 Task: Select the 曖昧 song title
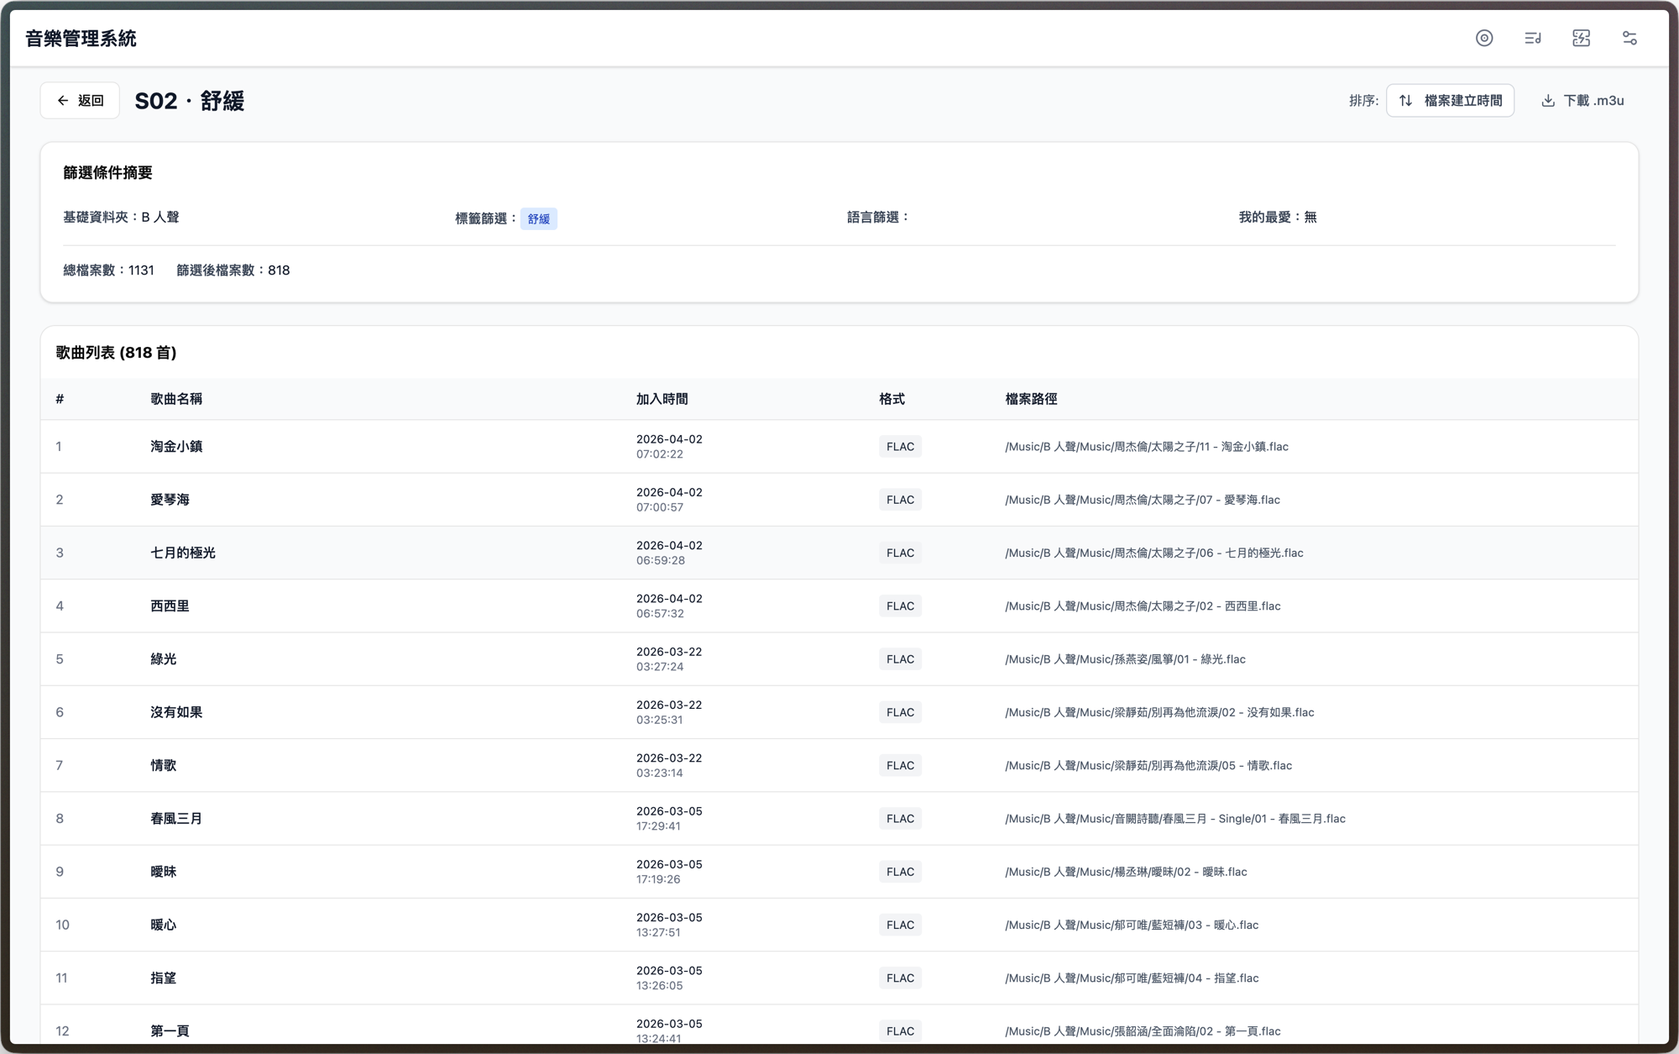point(164,872)
